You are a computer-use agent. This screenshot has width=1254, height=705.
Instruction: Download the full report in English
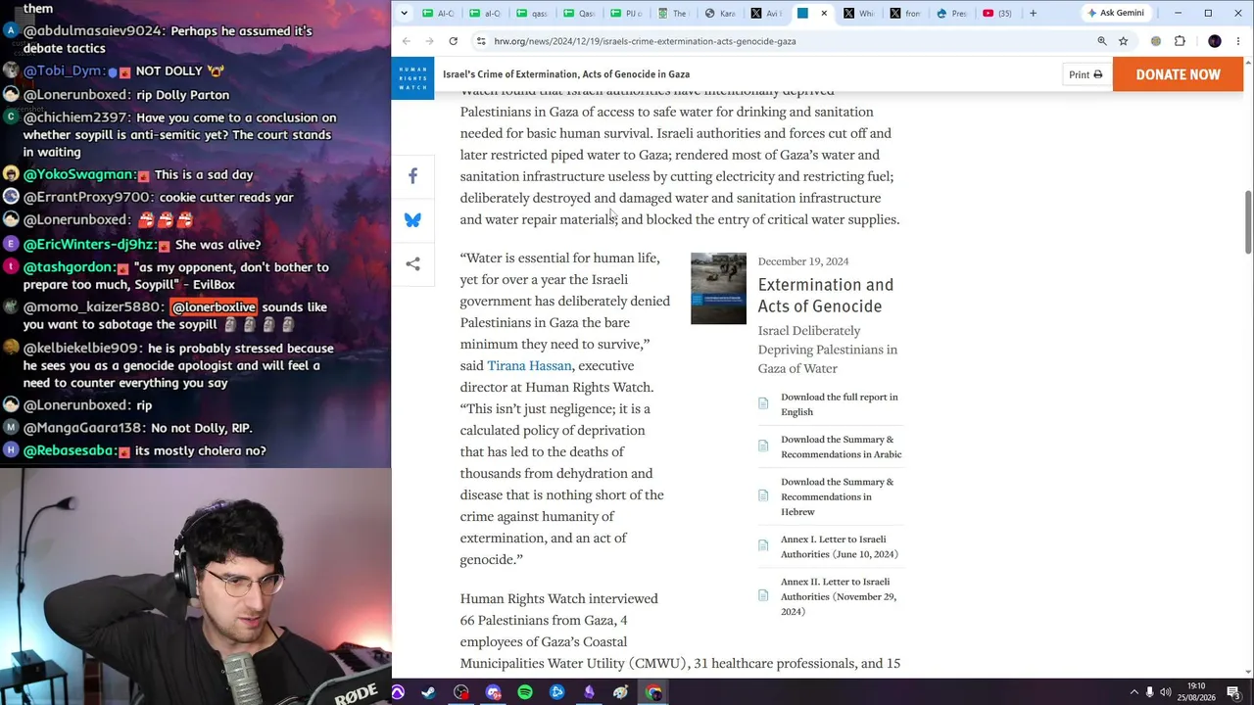point(840,404)
